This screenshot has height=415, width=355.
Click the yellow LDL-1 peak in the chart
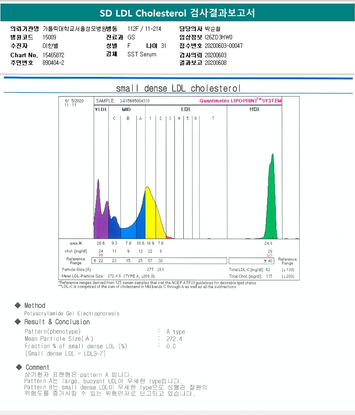[x=150, y=214]
